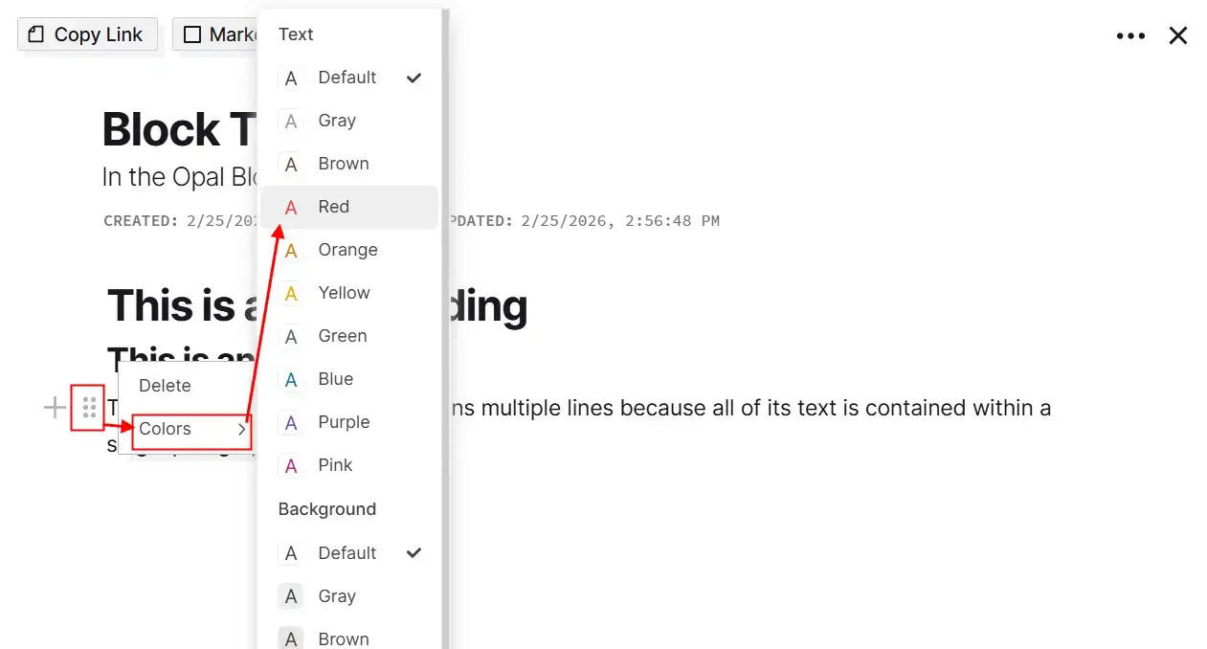The width and height of the screenshot is (1207, 649).
Task: Select the Gray background A icon
Action: (290, 595)
